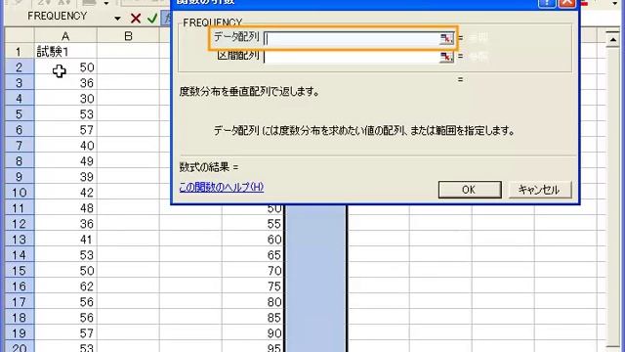
Task: Select cell A7 with value 40
Action: click(65, 146)
